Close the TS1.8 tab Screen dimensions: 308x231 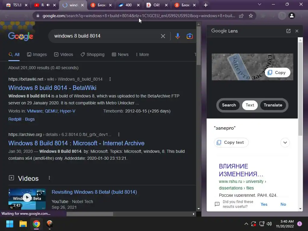(x=26, y=5)
